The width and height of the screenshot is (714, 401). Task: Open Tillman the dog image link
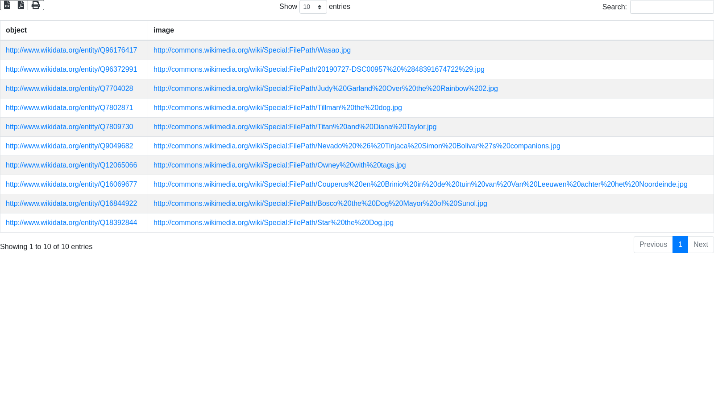278,108
